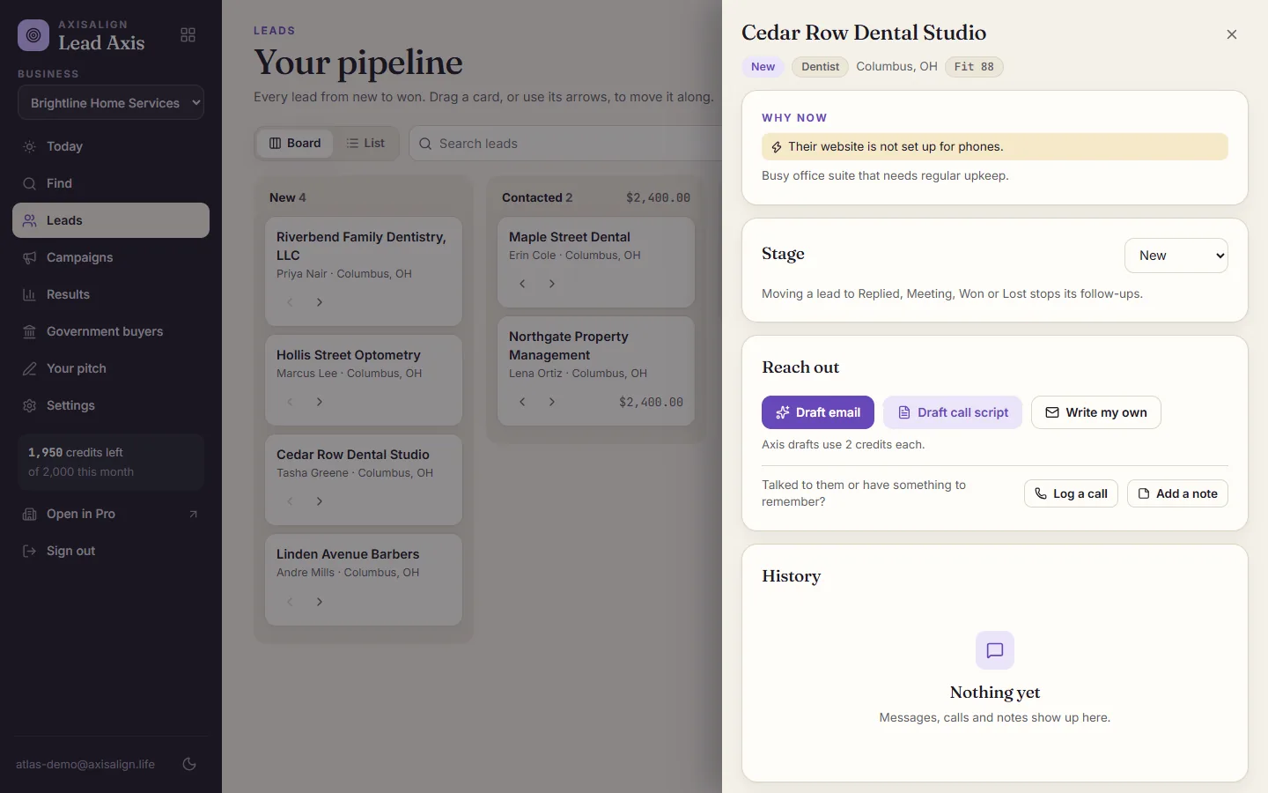Move Northgate Property Management forward with right arrow
The image size is (1268, 793).
552,402
